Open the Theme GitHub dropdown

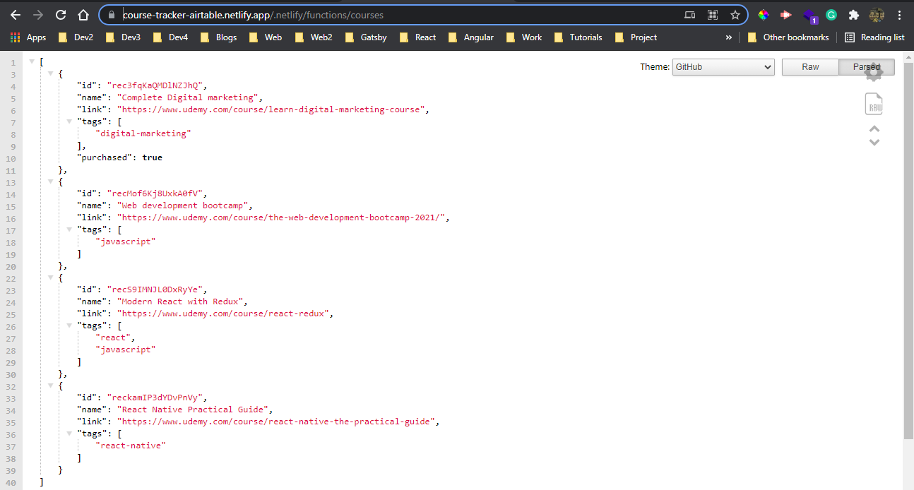click(723, 67)
